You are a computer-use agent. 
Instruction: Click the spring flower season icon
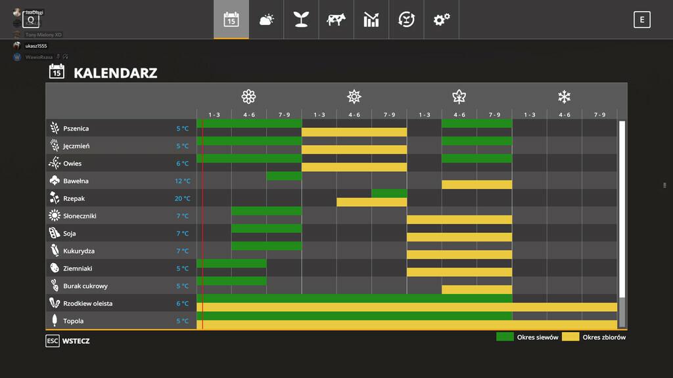coord(248,97)
